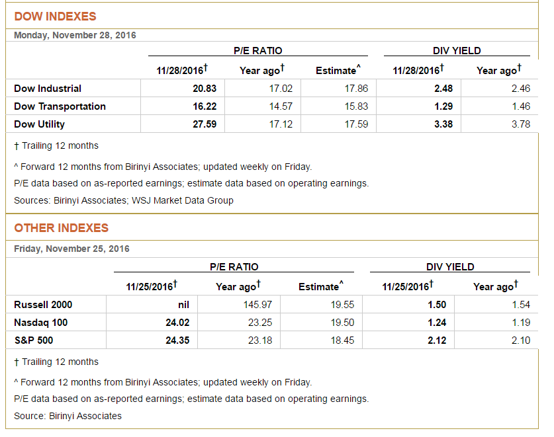The width and height of the screenshot is (554, 437).
Task: Click the OTHER INDEXES heading
Action: pyautogui.click(x=61, y=227)
